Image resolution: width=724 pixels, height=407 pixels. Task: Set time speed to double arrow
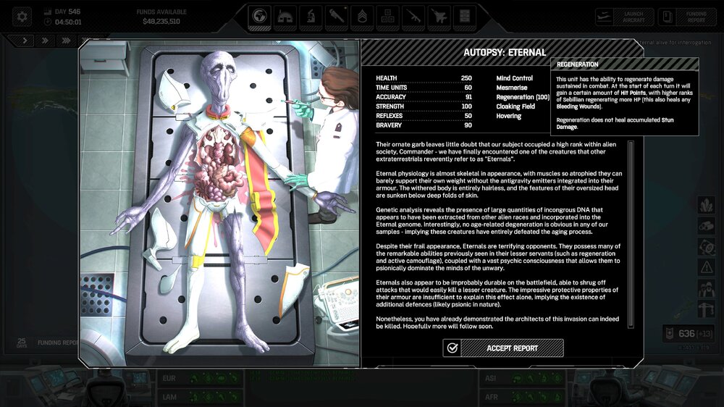coord(45,41)
